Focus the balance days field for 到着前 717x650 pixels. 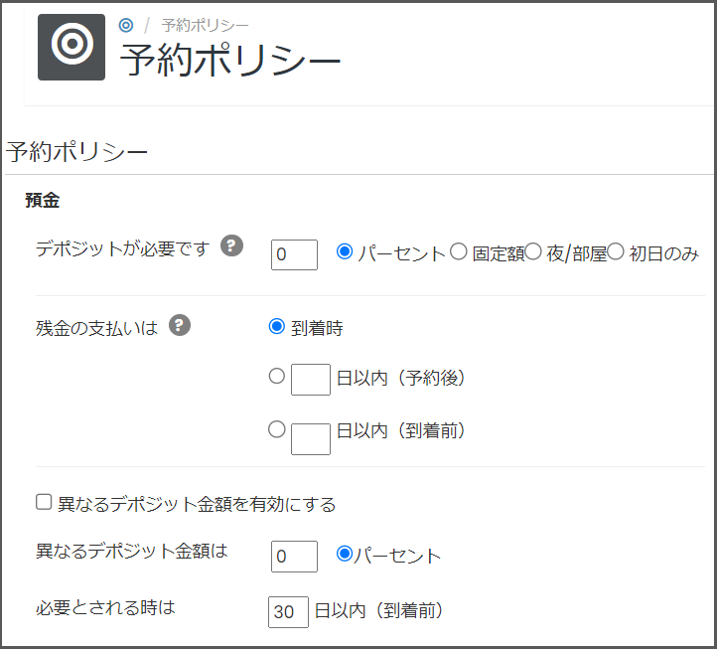click(x=311, y=439)
